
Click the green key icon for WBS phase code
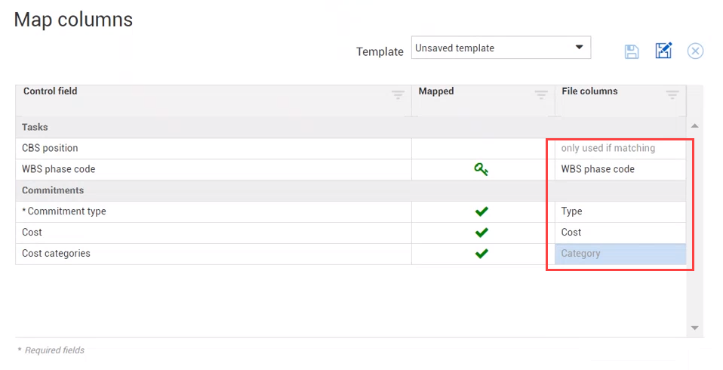point(481,170)
